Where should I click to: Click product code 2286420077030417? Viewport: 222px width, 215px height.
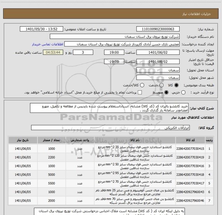(190, 183)
